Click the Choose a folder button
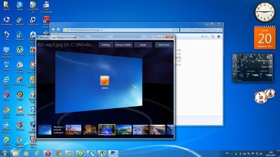This screenshot has width=280, height=157. [x=123, y=45]
